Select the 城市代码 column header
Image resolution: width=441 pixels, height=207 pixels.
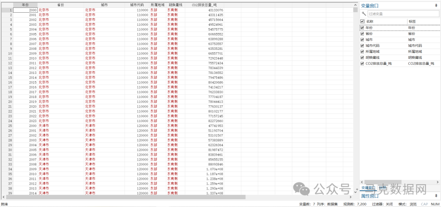[x=137, y=5]
